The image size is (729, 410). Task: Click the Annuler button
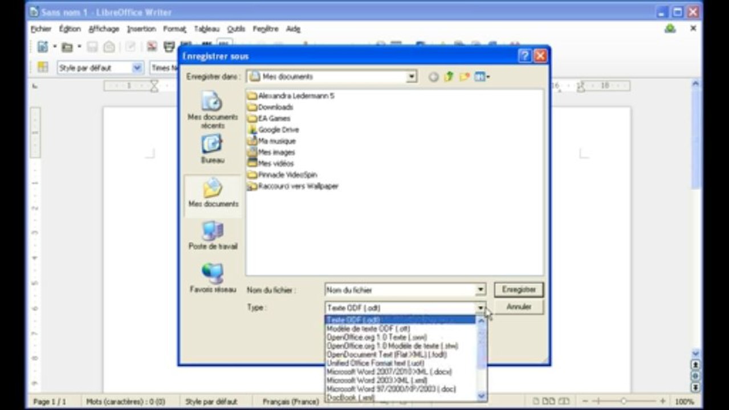[519, 307]
